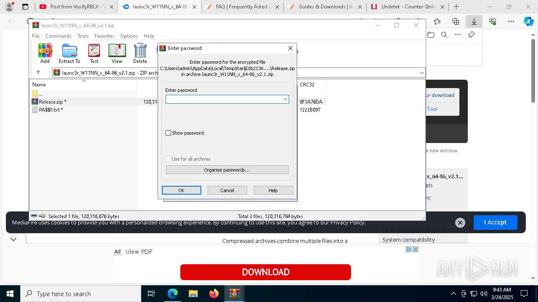The width and height of the screenshot is (538, 302).
Task: Confirm password dialog with OK
Action: (x=181, y=190)
